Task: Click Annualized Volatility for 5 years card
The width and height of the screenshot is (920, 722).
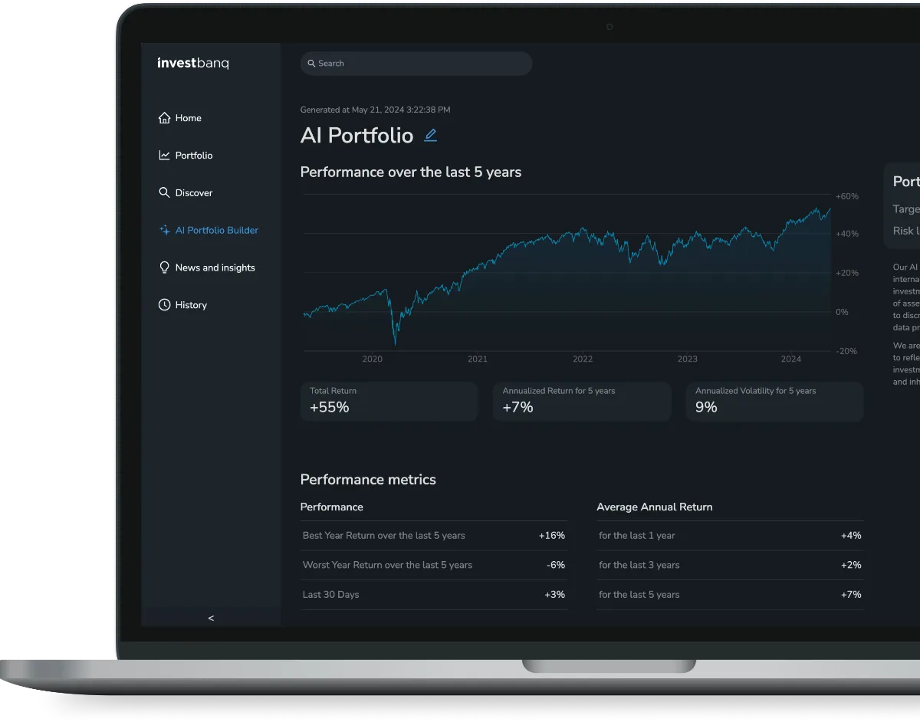Action: [774, 402]
